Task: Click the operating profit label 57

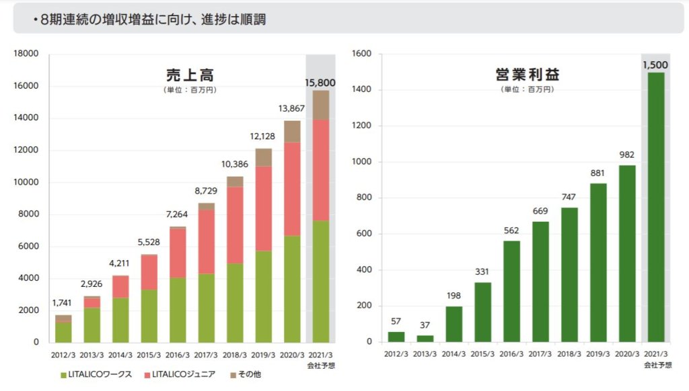Action: 396,321
